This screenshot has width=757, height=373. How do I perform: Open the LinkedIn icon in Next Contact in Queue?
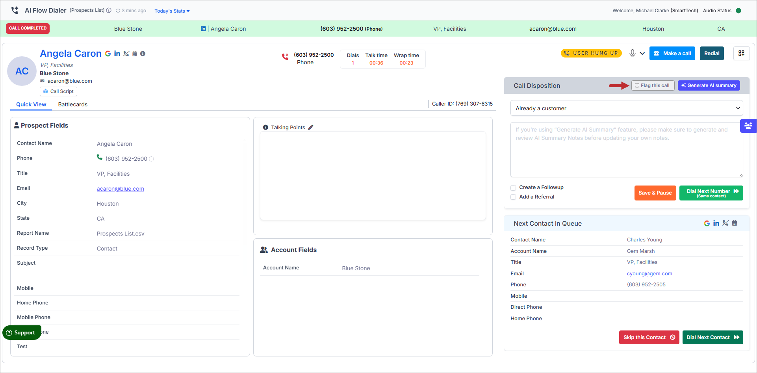pos(716,223)
